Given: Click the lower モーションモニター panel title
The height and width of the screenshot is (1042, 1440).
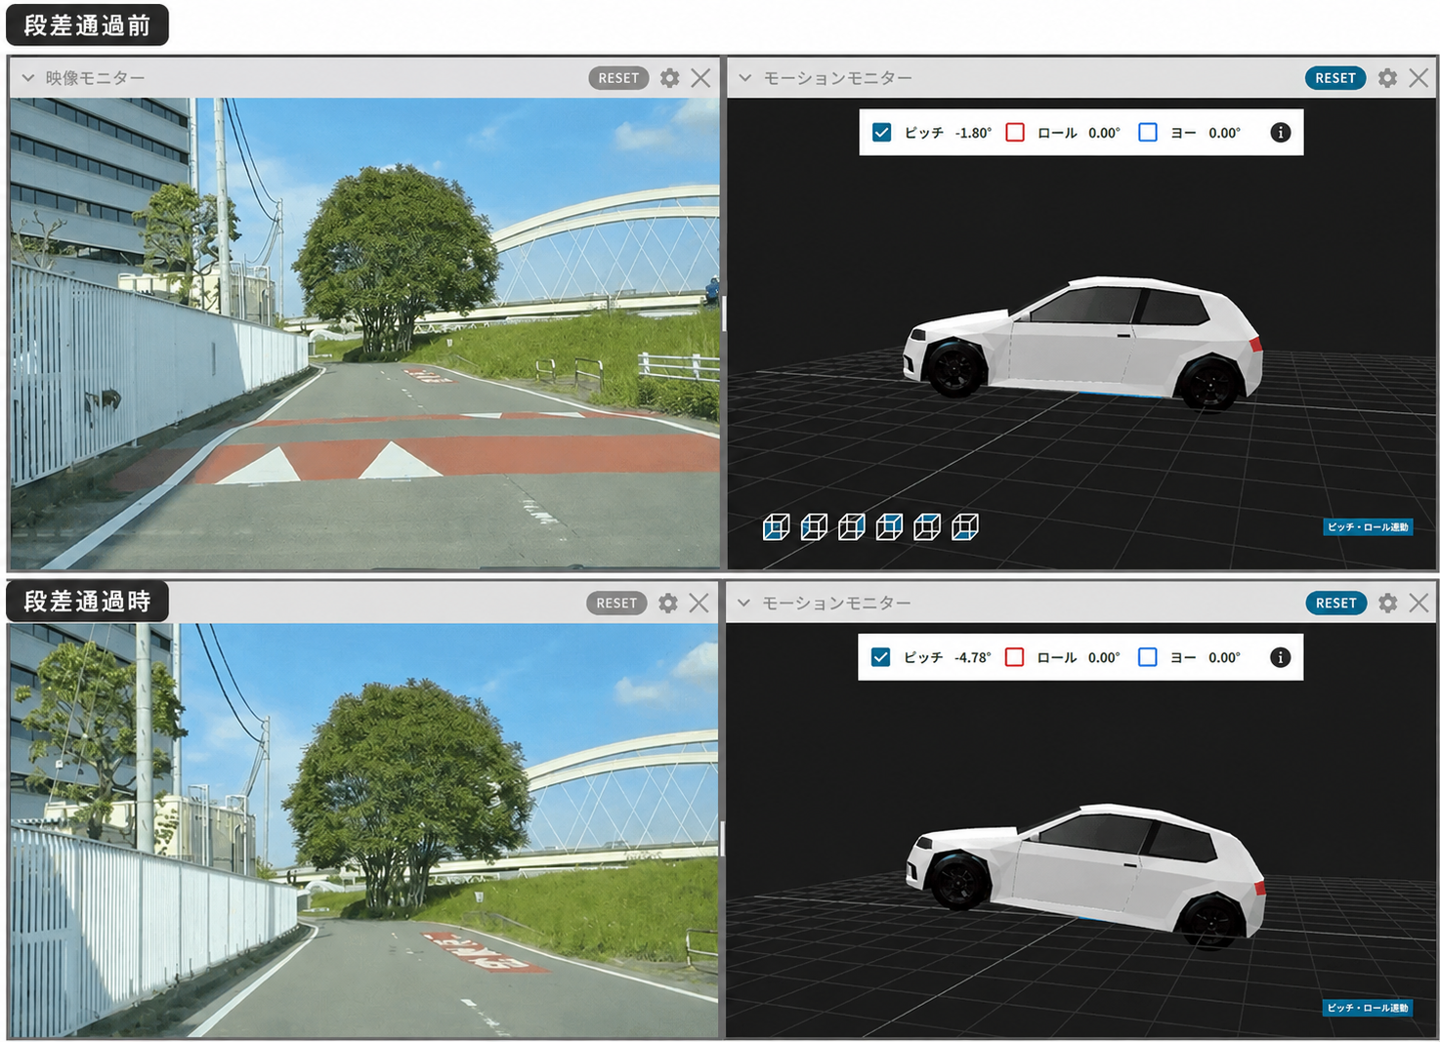Looking at the screenshot, I should [x=836, y=604].
